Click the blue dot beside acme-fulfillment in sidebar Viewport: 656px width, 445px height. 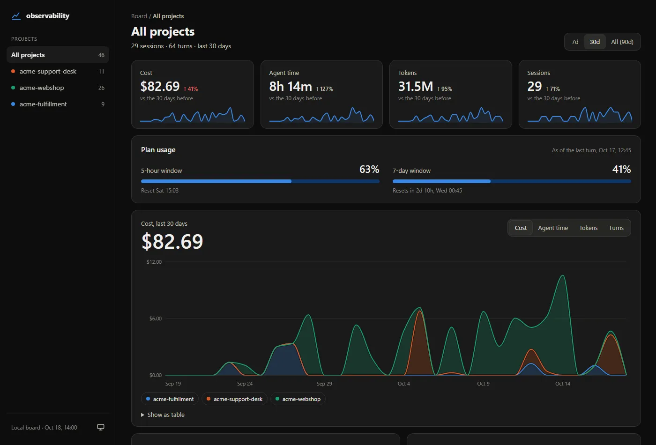click(x=13, y=104)
